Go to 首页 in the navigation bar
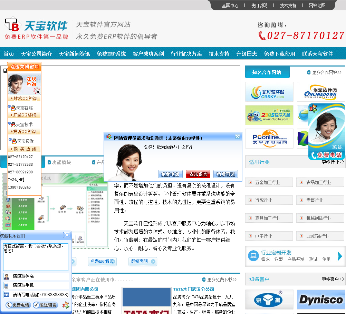Image resolution: width=346 pixels, height=314 pixels. tap(9, 54)
